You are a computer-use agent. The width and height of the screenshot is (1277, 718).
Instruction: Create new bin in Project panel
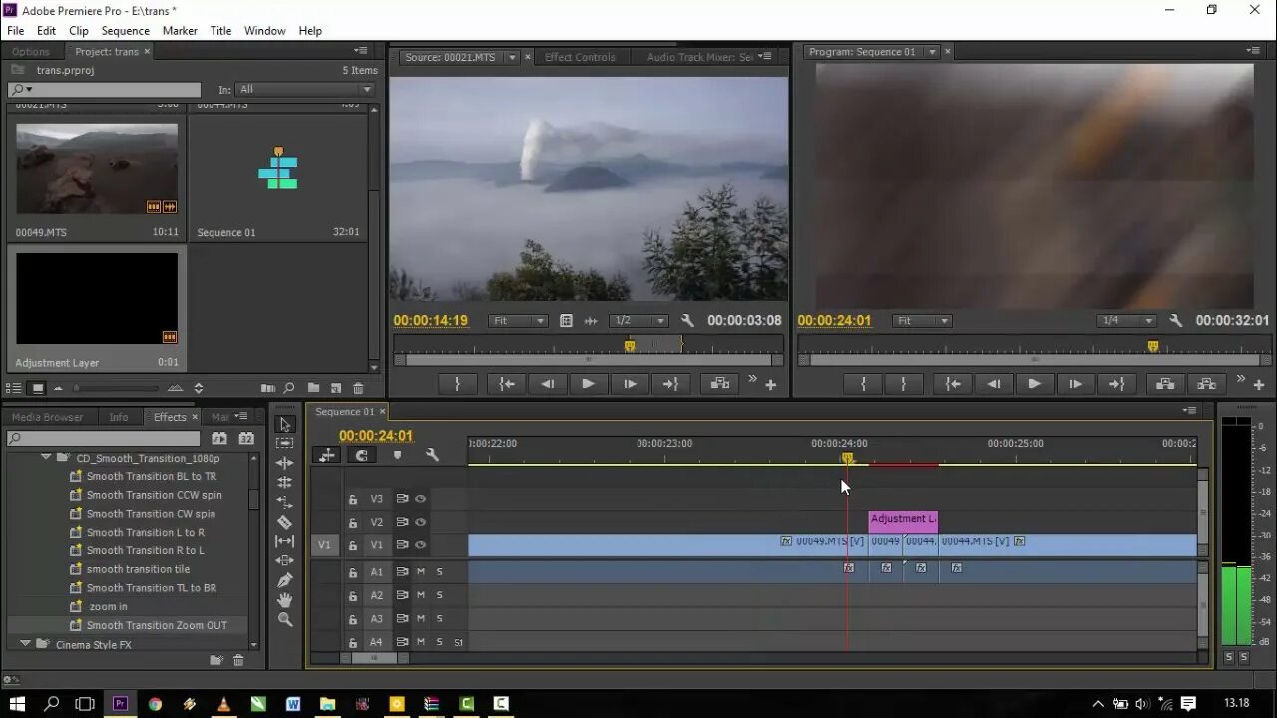click(x=313, y=388)
